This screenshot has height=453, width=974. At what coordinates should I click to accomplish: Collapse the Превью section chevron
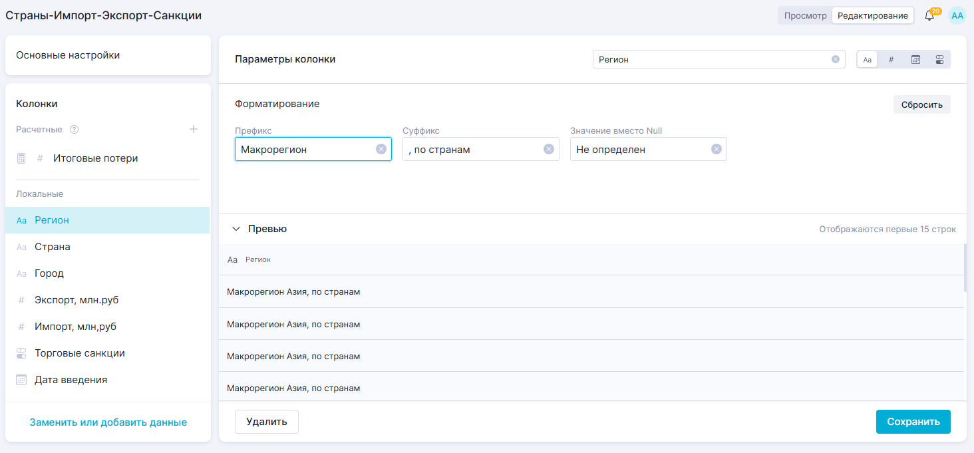point(236,229)
